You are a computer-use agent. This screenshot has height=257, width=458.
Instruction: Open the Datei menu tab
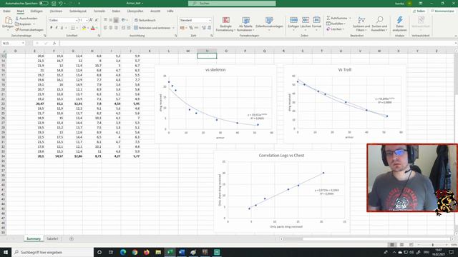click(x=6, y=11)
